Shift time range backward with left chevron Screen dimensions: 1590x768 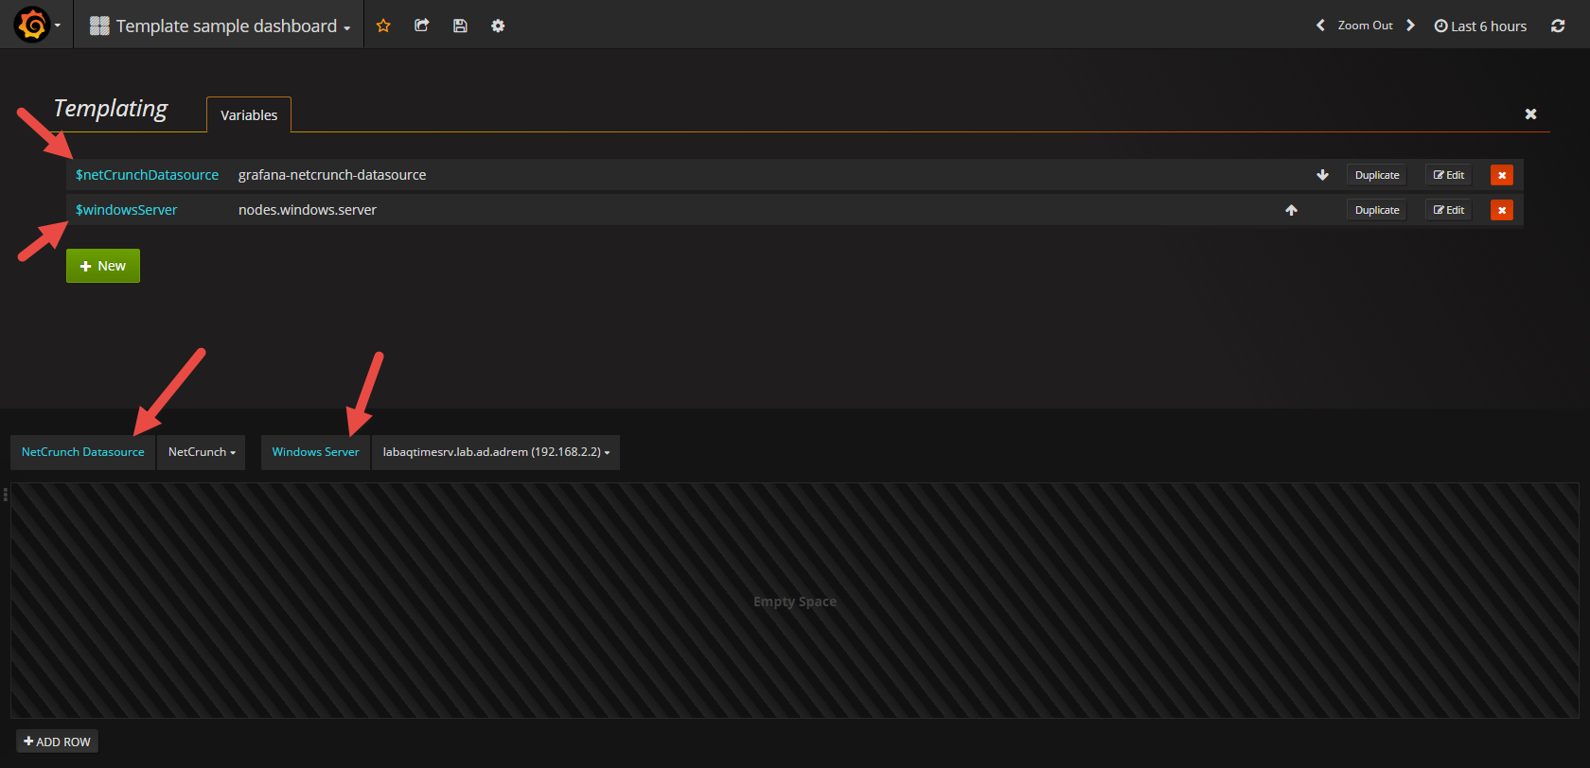click(1320, 26)
